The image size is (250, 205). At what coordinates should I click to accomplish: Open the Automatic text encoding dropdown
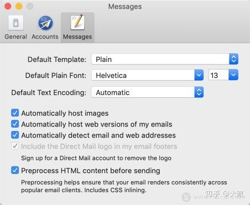(147, 92)
